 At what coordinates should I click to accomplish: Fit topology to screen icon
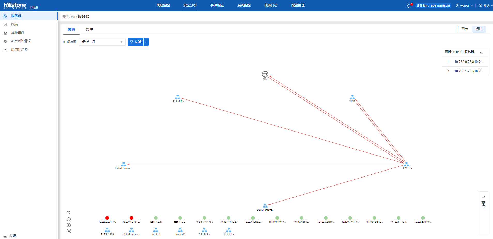click(69, 231)
